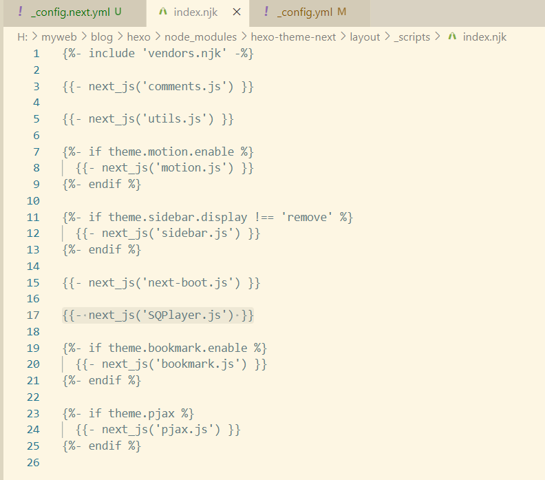Open the hexo breadcrumb segment
This screenshot has height=480, width=545.
[x=138, y=37]
